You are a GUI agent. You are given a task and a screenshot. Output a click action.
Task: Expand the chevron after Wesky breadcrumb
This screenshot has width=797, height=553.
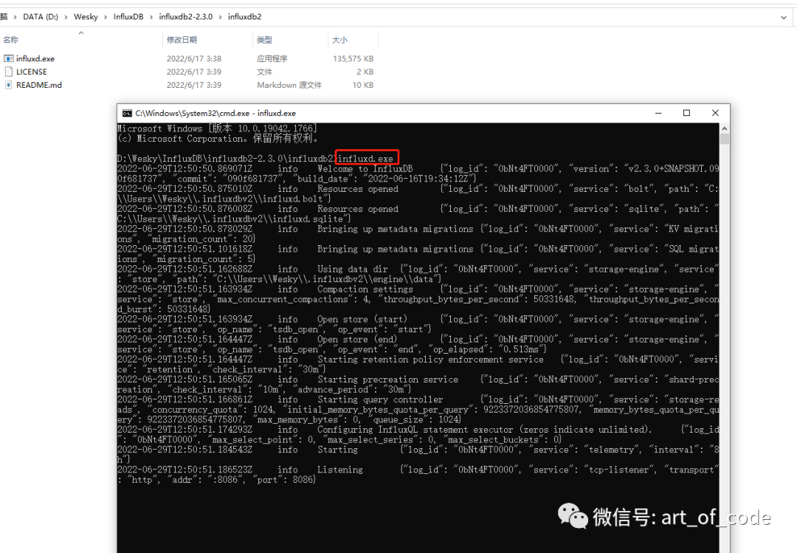click(106, 17)
